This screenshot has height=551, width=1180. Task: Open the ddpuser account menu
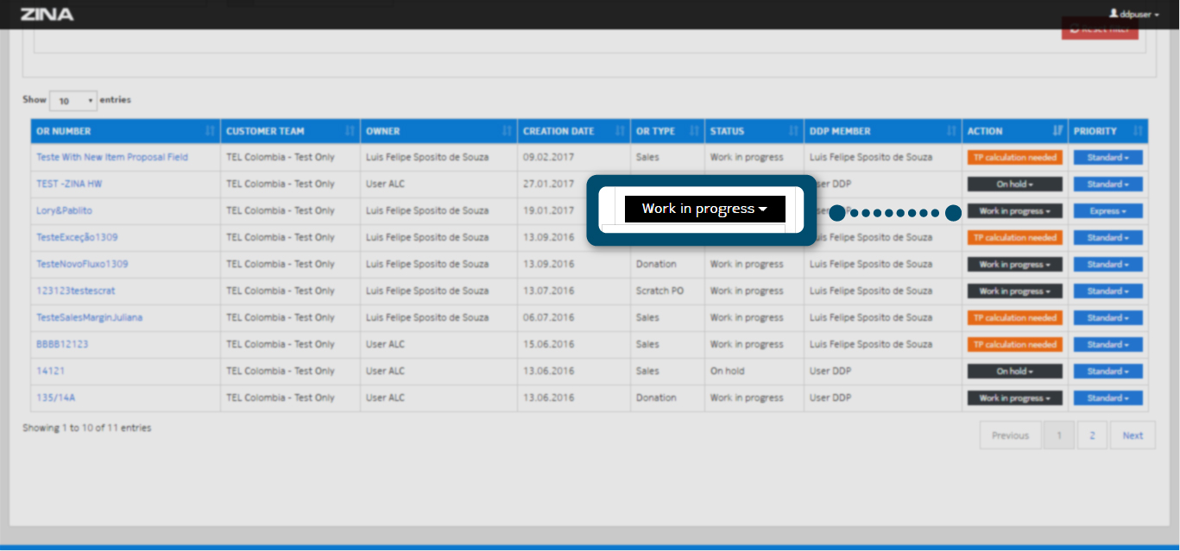1134,15
